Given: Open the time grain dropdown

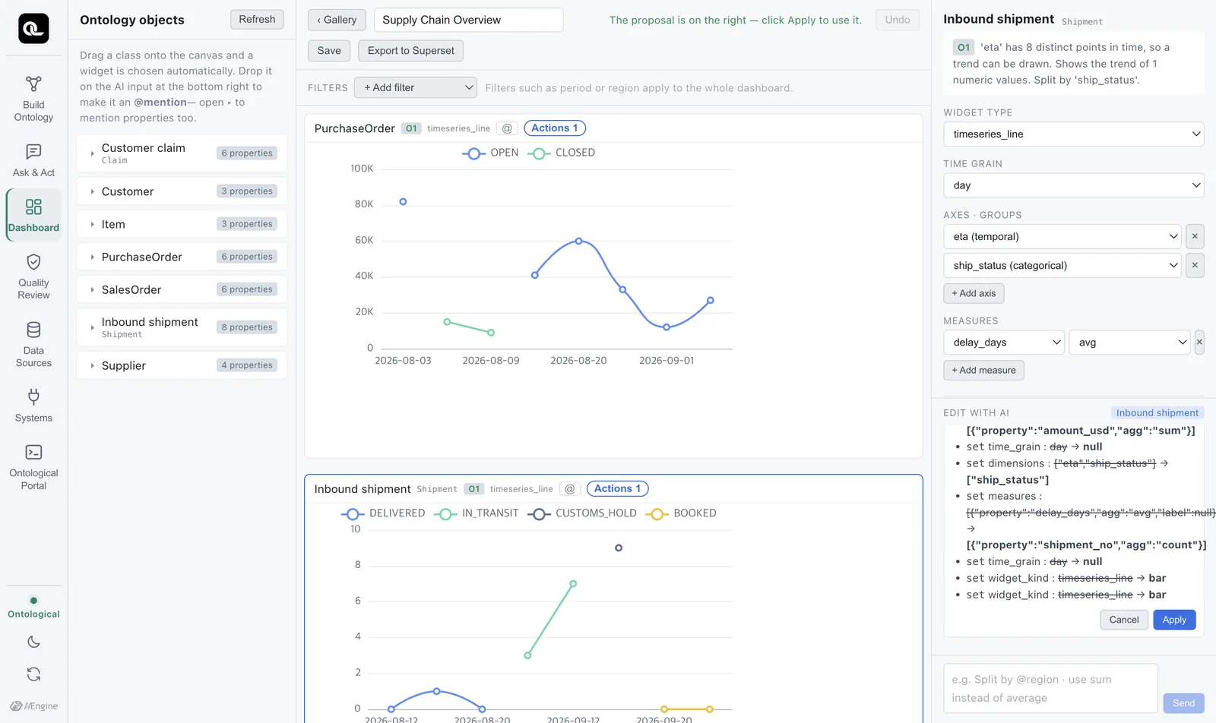Looking at the screenshot, I should tap(1074, 185).
